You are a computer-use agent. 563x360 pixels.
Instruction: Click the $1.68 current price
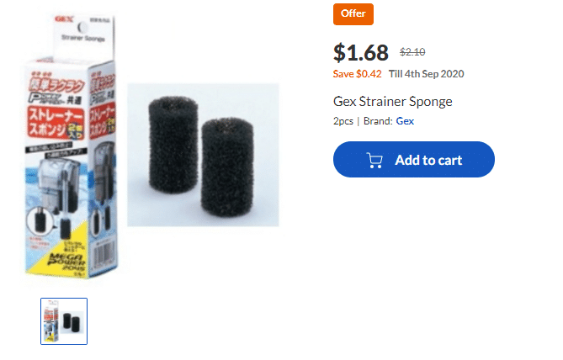click(x=361, y=53)
